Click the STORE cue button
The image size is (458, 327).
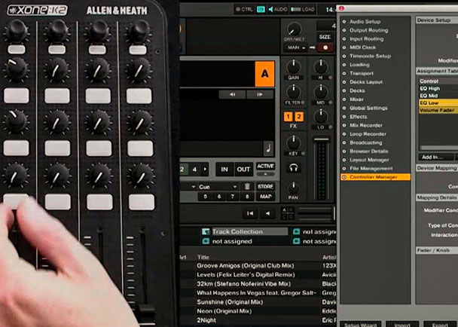265,186
